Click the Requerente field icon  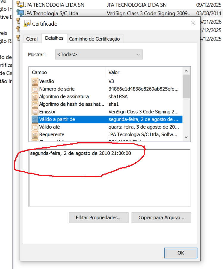point(35,134)
